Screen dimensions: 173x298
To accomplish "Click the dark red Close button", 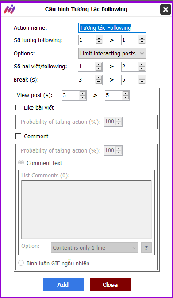I will click(111, 285).
